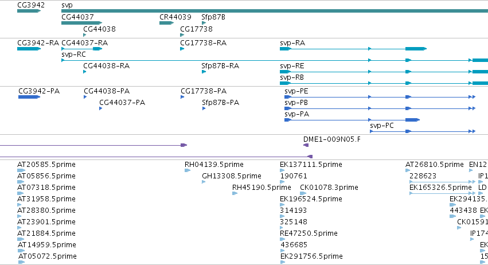The height and width of the screenshot is (265, 488).
Task: Select the EK137111.5prime EST
Action: (282, 170)
